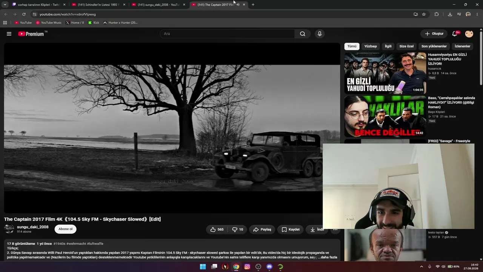Click Chrome icon in taskbar
This screenshot has width=483, height=272.
point(236,267)
